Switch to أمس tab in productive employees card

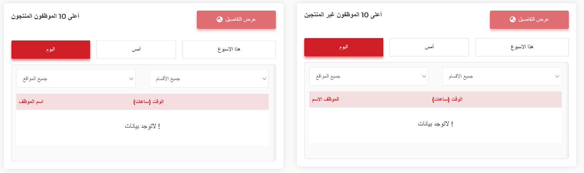click(x=136, y=50)
